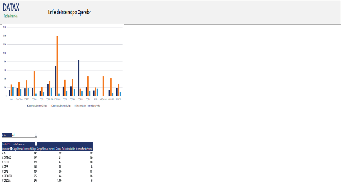Expand the Tarifa-Concepto column filter
341x183 pixels.
pos(36,144)
